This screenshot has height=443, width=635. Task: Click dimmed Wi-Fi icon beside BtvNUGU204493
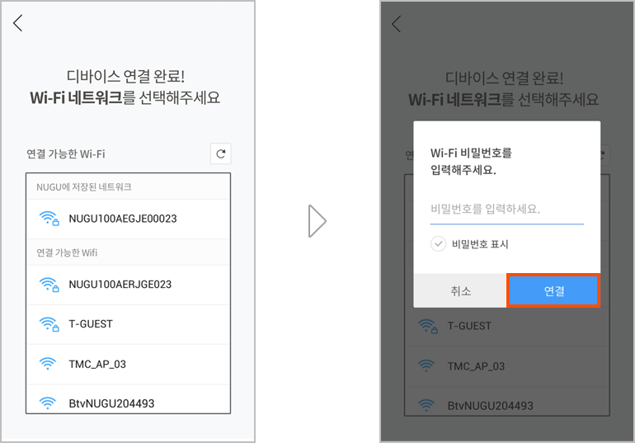click(426, 405)
